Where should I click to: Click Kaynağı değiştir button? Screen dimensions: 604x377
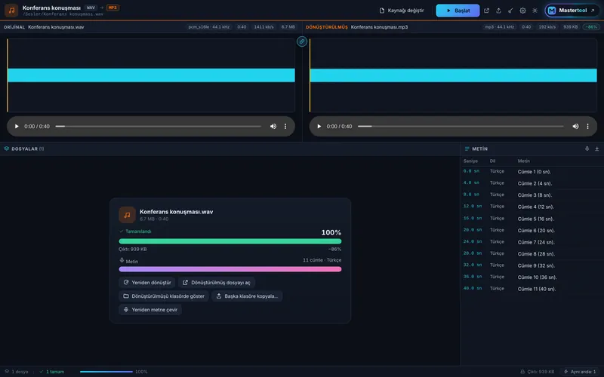402,11
